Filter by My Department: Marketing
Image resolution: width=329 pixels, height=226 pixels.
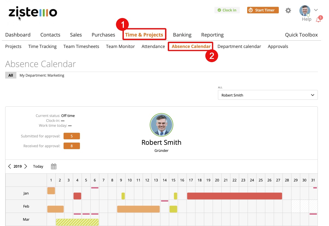(x=42, y=75)
